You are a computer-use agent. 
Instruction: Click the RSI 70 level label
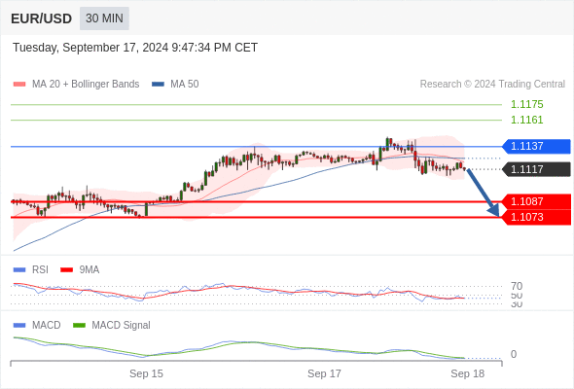tap(517, 286)
